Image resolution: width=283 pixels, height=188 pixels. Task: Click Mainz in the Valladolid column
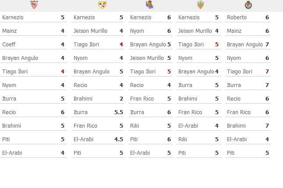pyautogui.click(x=234, y=31)
